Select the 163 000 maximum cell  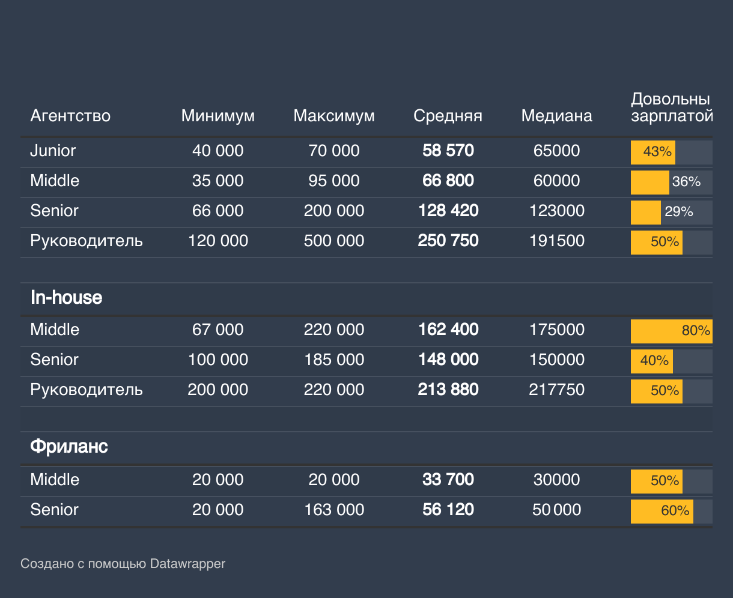334,510
